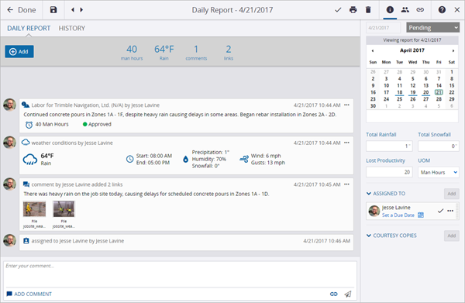
Task: Select the 40 man hours summary
Action: [132, 53]
